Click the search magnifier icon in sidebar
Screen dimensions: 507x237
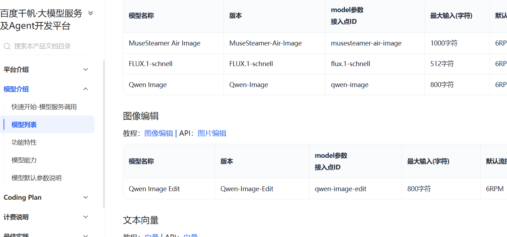(7, 46)
